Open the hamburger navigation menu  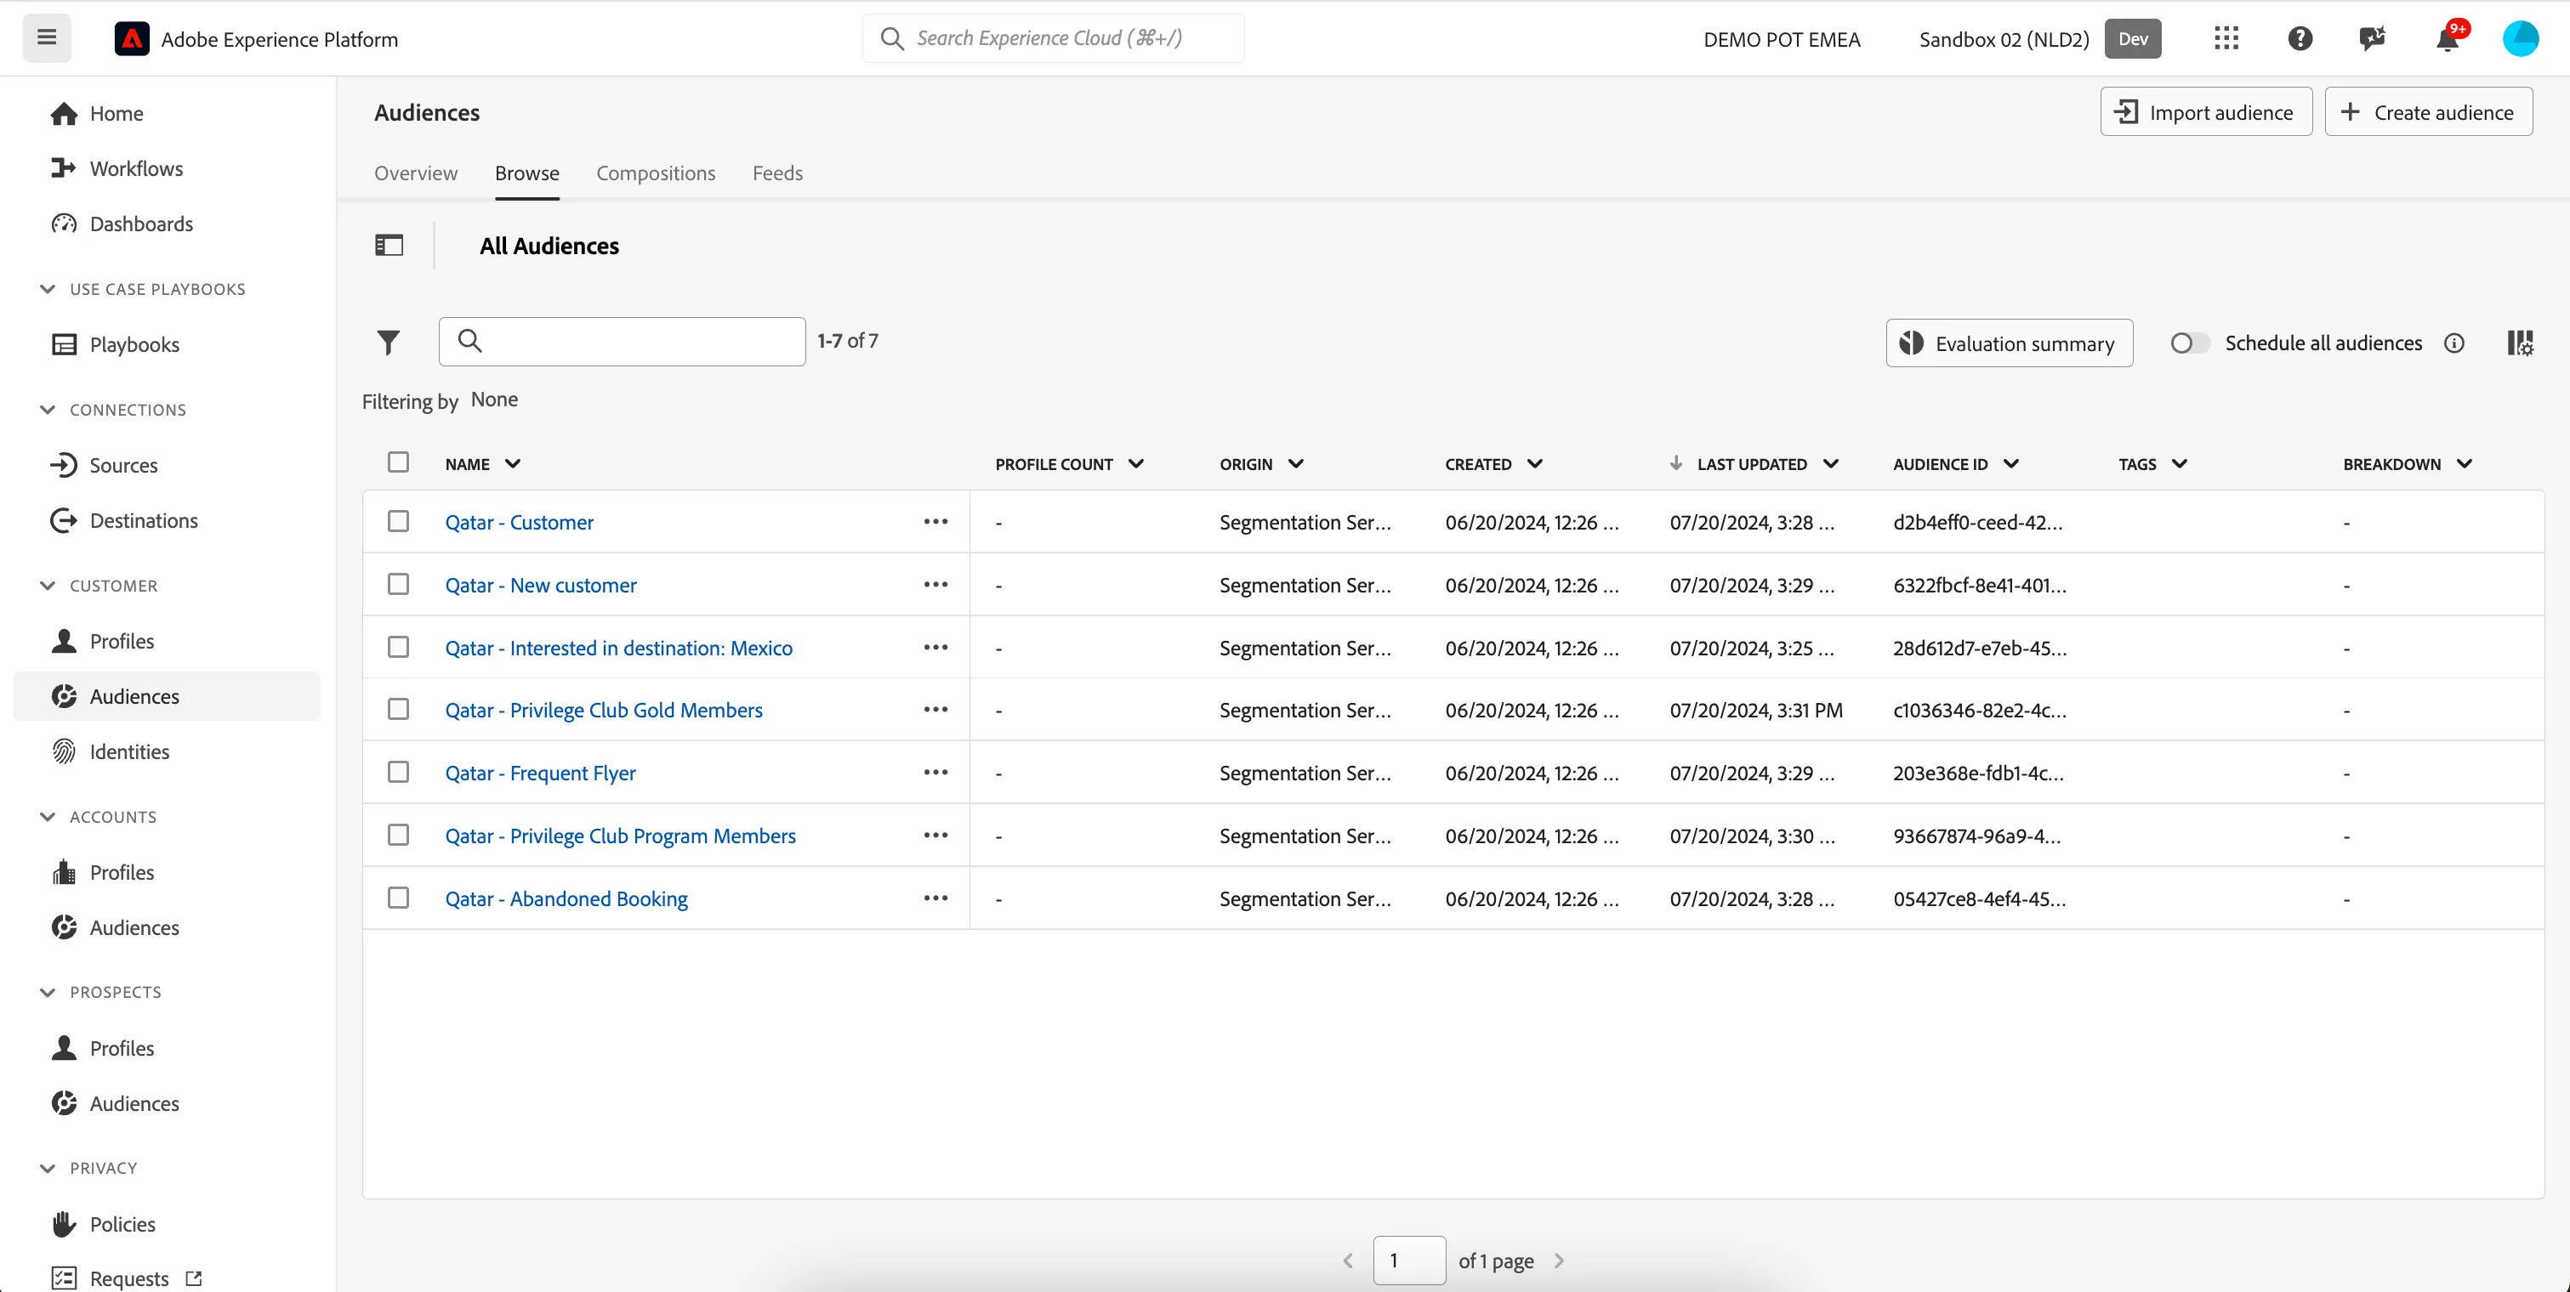(47, 38)
